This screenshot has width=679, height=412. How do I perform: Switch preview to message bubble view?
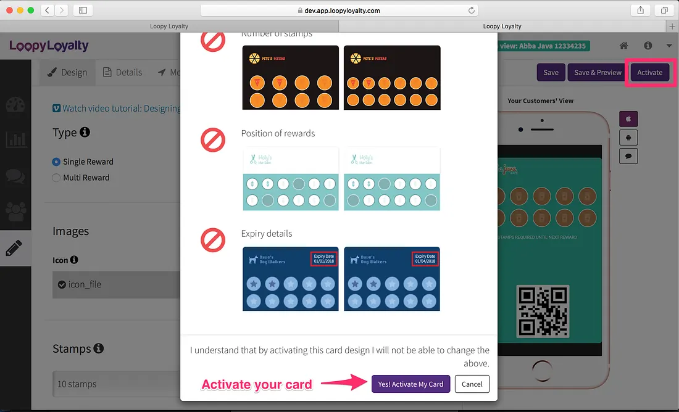(x=628, y=156)
